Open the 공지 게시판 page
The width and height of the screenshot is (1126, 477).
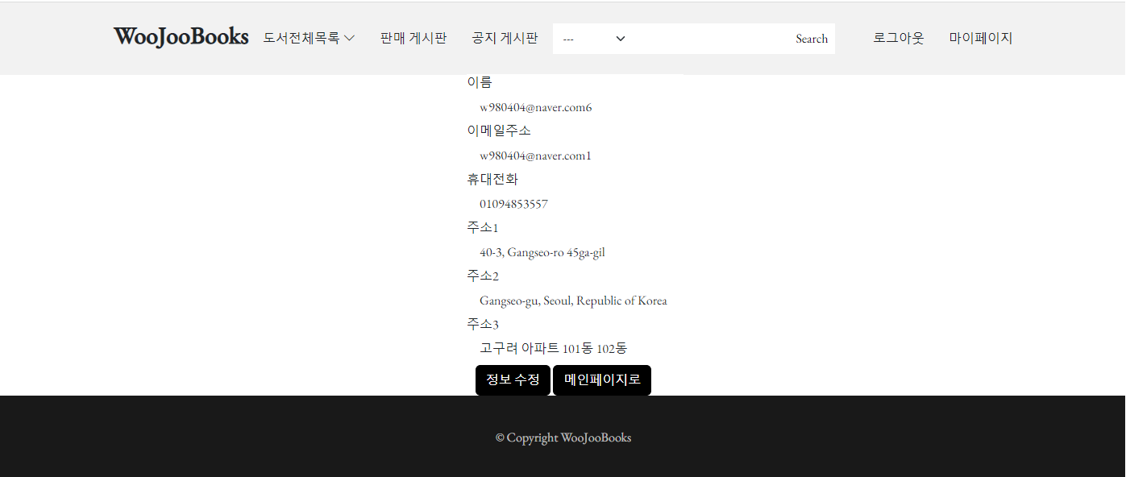pos(505,38)
